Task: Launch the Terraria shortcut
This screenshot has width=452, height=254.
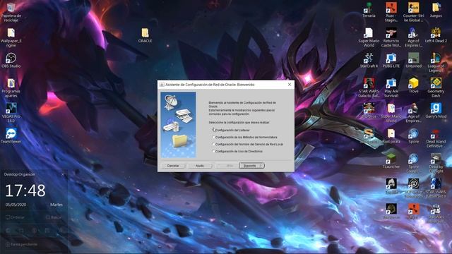Action: 369,10
